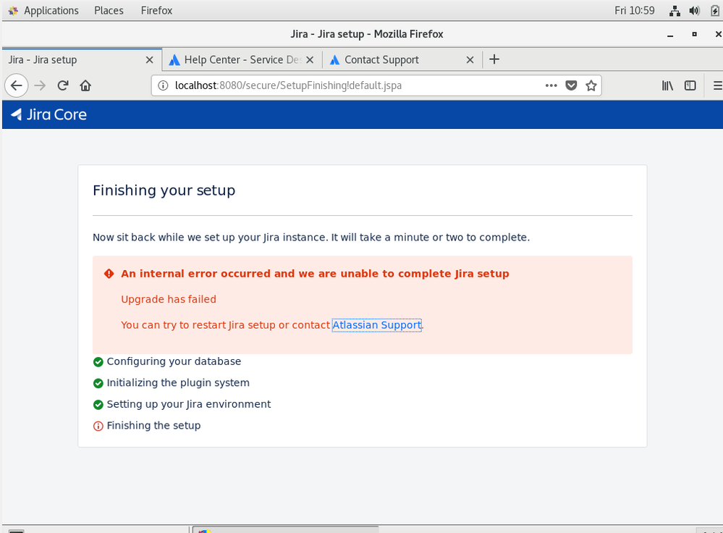Open Firefox Library icon
Image resolution: width=723 pixels, height=533 pixels.
667,85
